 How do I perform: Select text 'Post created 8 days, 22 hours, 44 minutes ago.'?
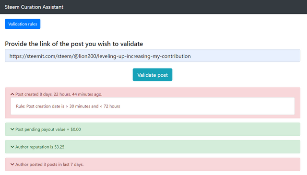(59, 94)
